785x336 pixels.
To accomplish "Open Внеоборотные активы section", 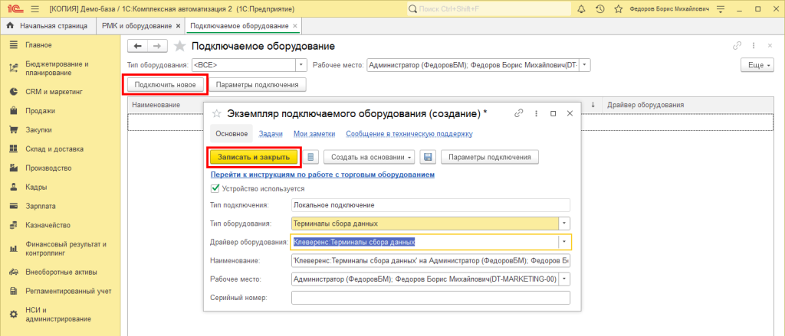I will (x=61, y=272).
